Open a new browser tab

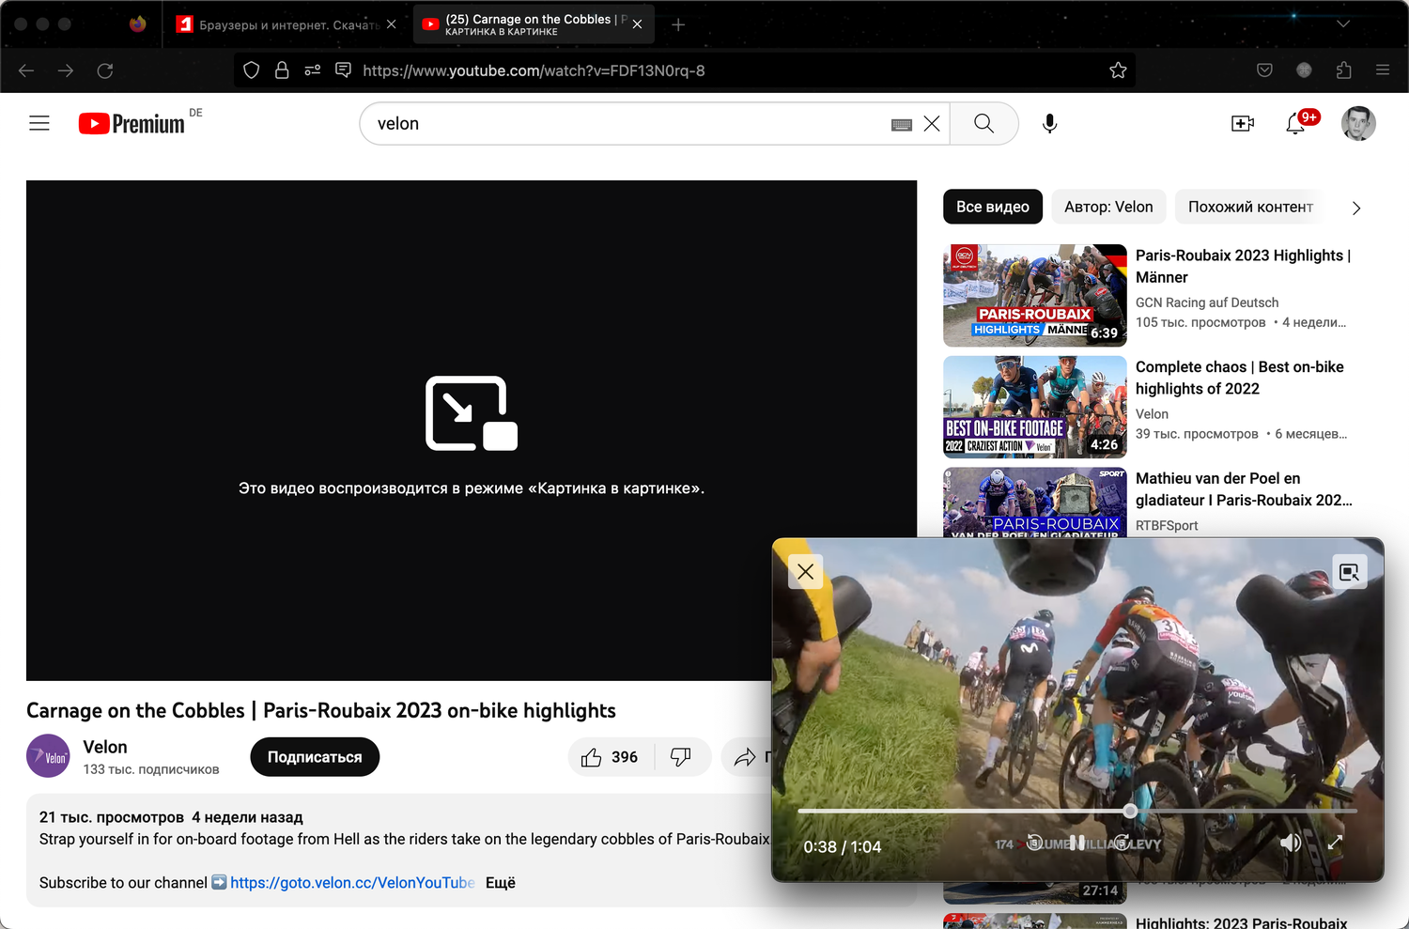[678, 24]
